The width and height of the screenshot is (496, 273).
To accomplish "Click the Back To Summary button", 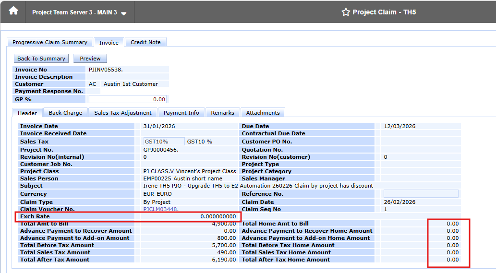I will 41,59.
